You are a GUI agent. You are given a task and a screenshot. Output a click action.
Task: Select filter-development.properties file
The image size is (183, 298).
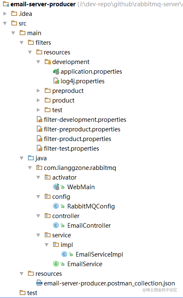[x=85, y=120]
